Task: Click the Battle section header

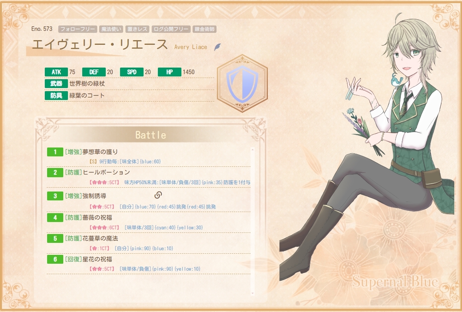Action: pos(151,135)
